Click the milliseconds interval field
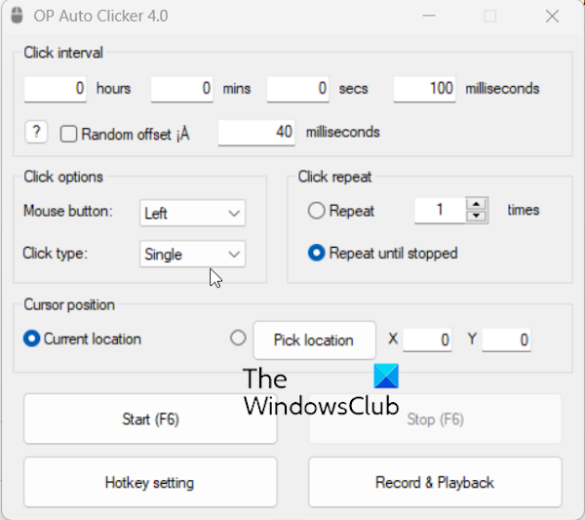585x520 pixels. pyautogui.click(x=425, y=89)
